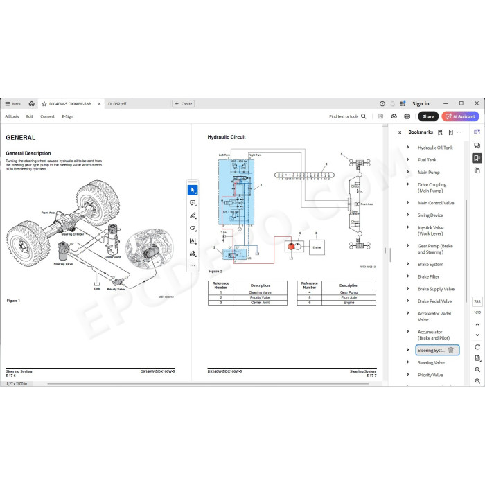Screen dimensions: 485x485
Task: Star the DX140W-5 document tab
Action: [x=44, y=104]
